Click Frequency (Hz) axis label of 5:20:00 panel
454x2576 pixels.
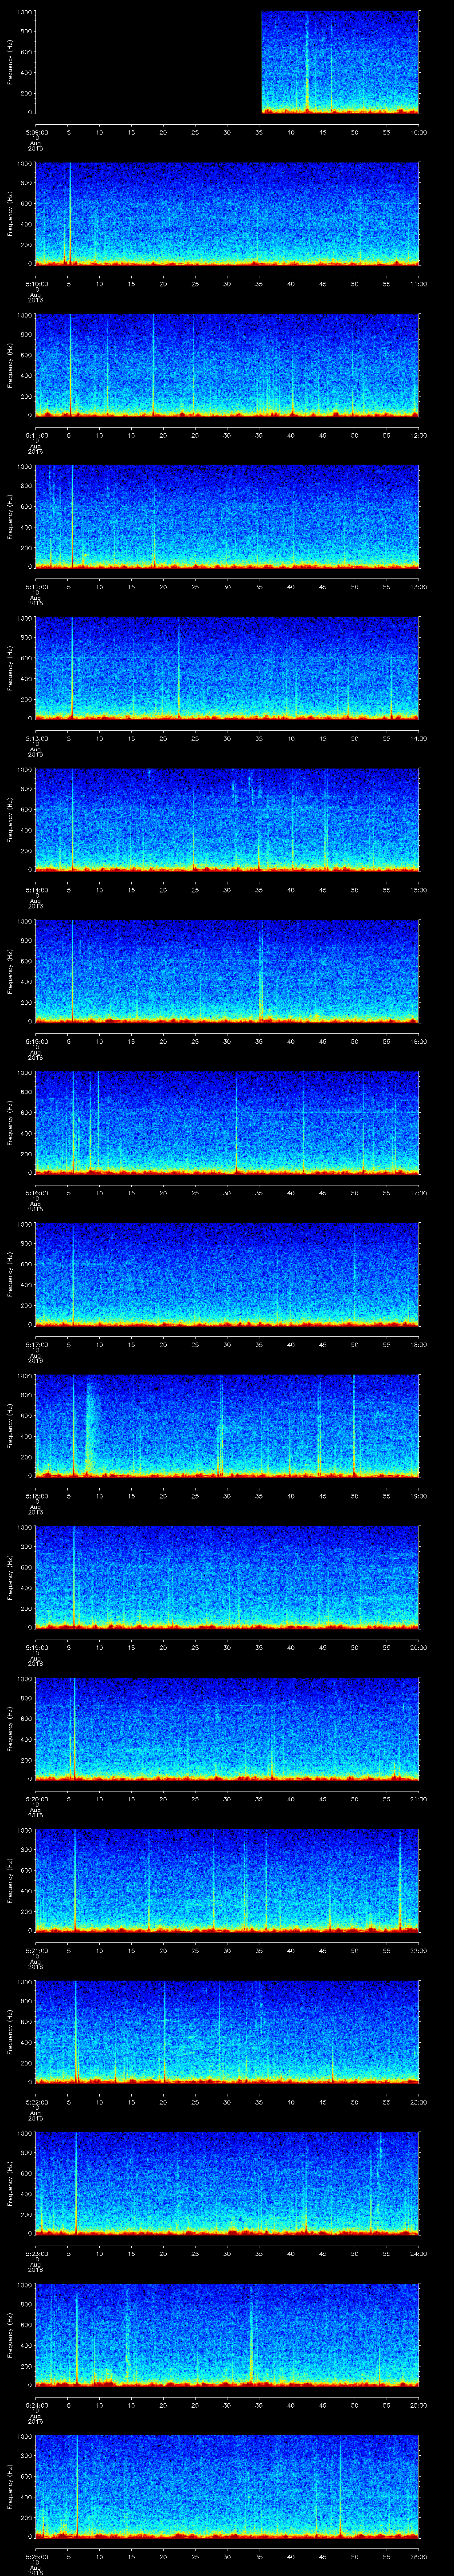(x=10, y=1729)
